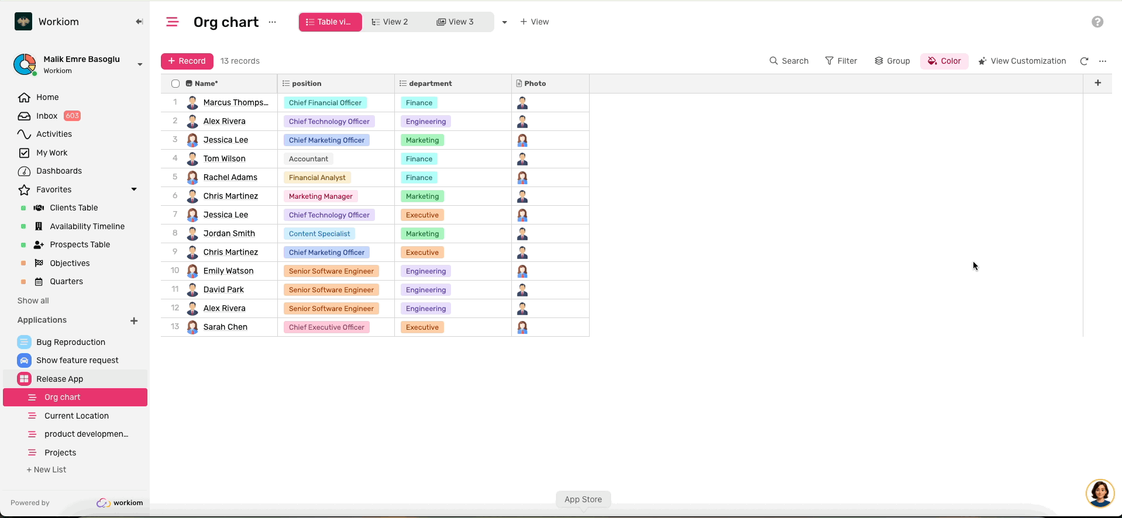Image resolution: width=1122 pixels, height=518 pixels.
Task: Click the Content Specialist tag
Action: 319,234
